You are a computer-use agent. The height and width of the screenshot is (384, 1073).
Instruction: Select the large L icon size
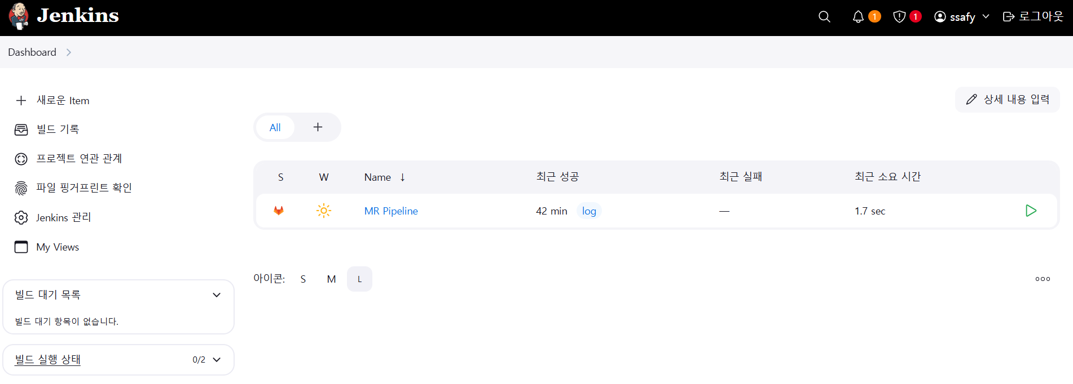[359, 279]
